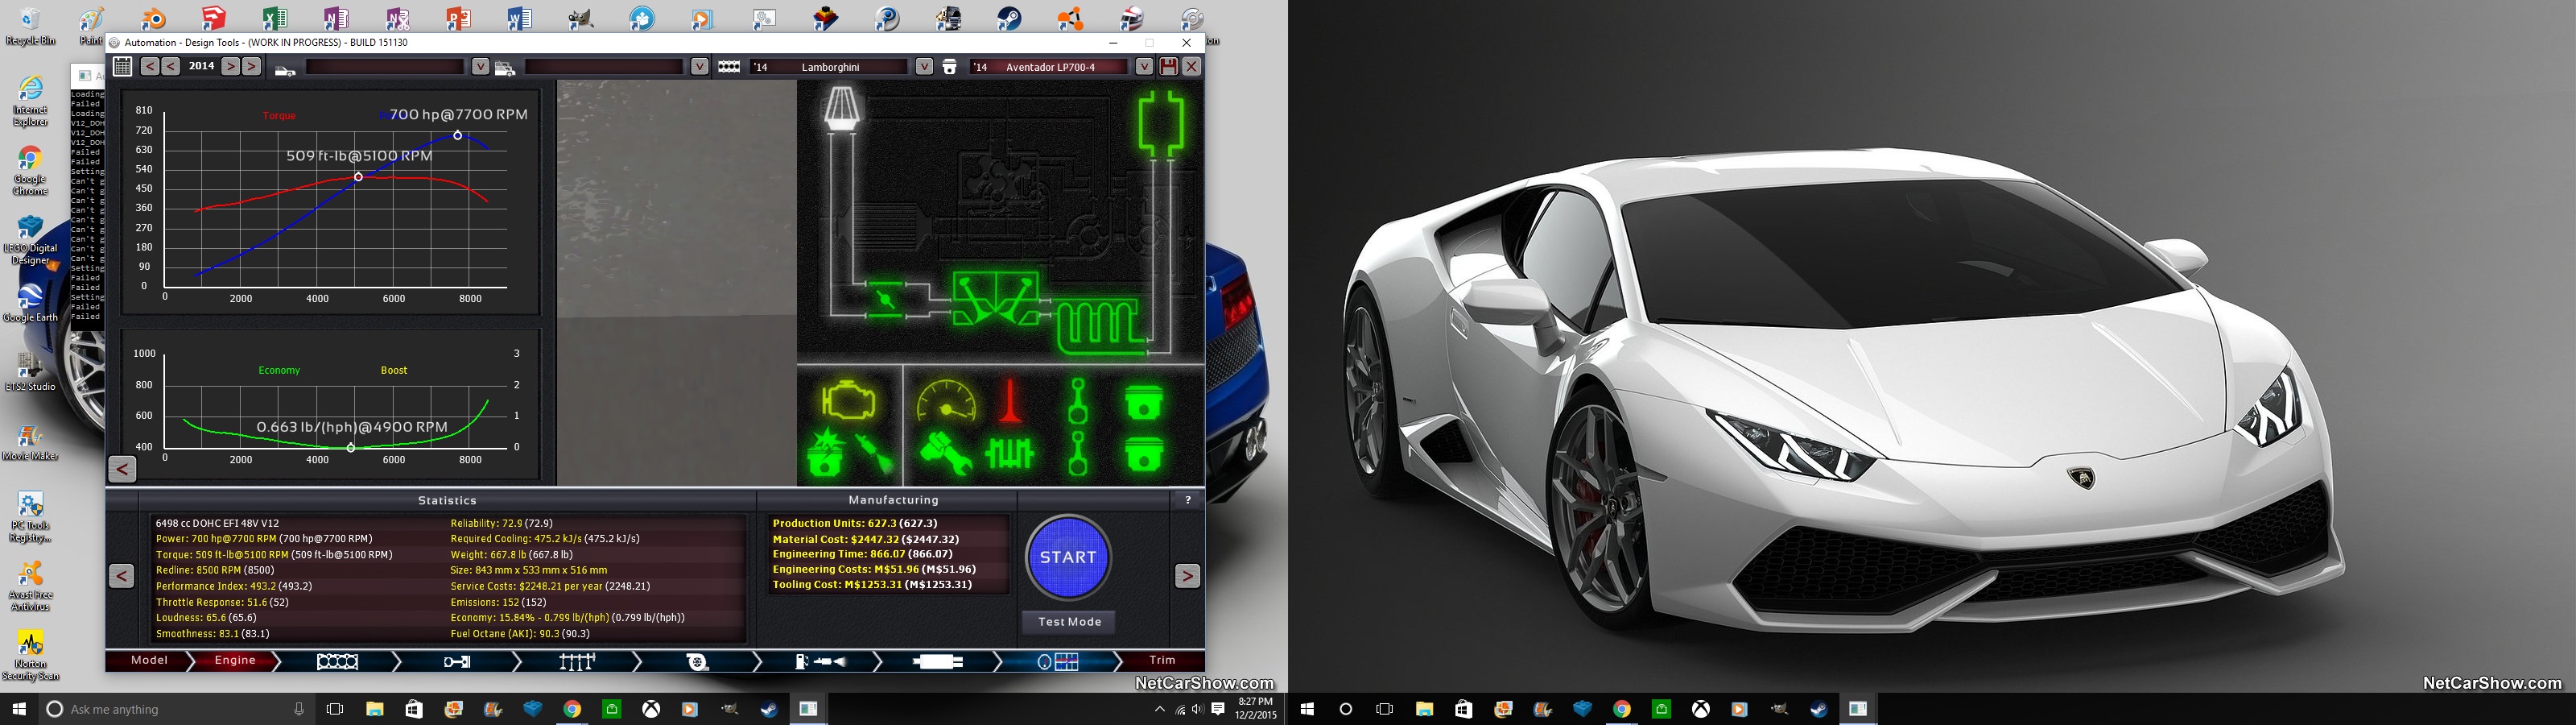Open dropdown next to Lamborghini family
This screenshot has height=725, width=2576.
point(924,67)
